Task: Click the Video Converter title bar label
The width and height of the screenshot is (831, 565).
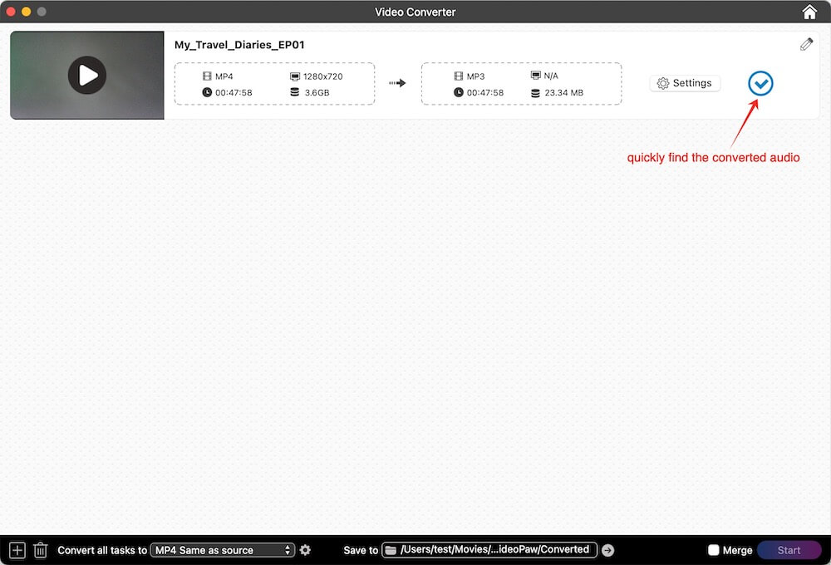Action: (415, 12)
